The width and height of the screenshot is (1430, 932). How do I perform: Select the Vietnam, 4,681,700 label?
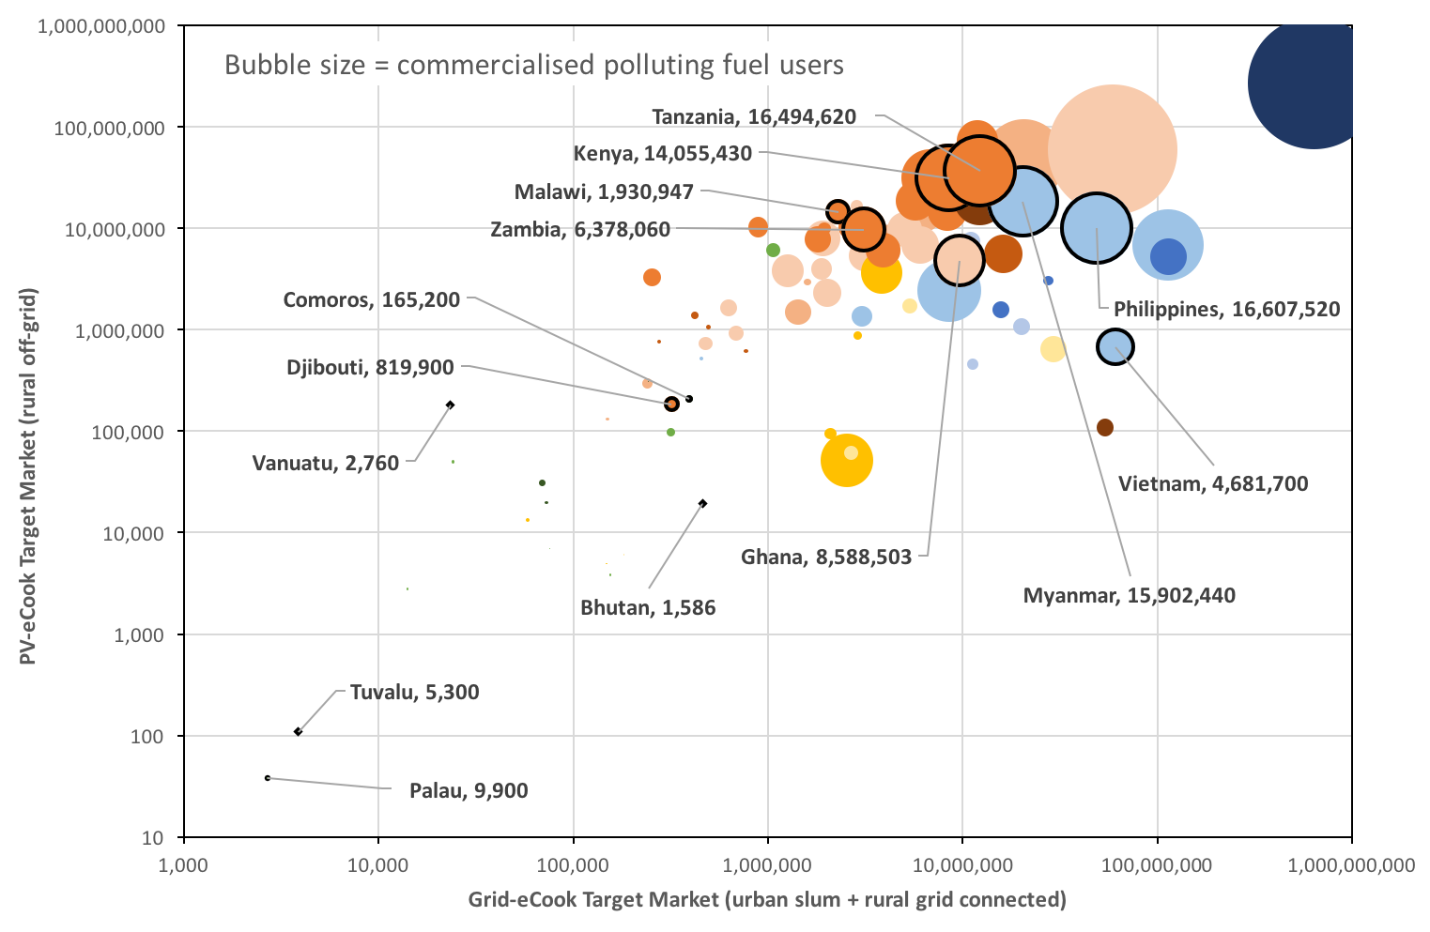tap(1213, 484)
